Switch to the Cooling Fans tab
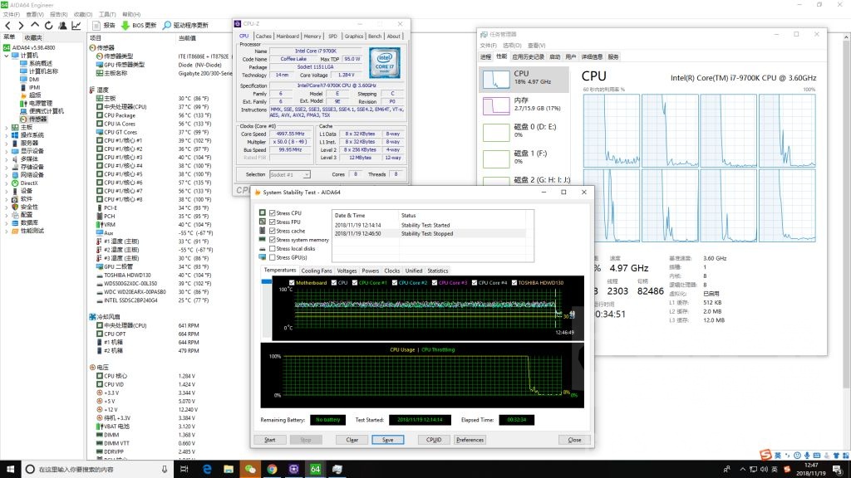 point(317,271)
